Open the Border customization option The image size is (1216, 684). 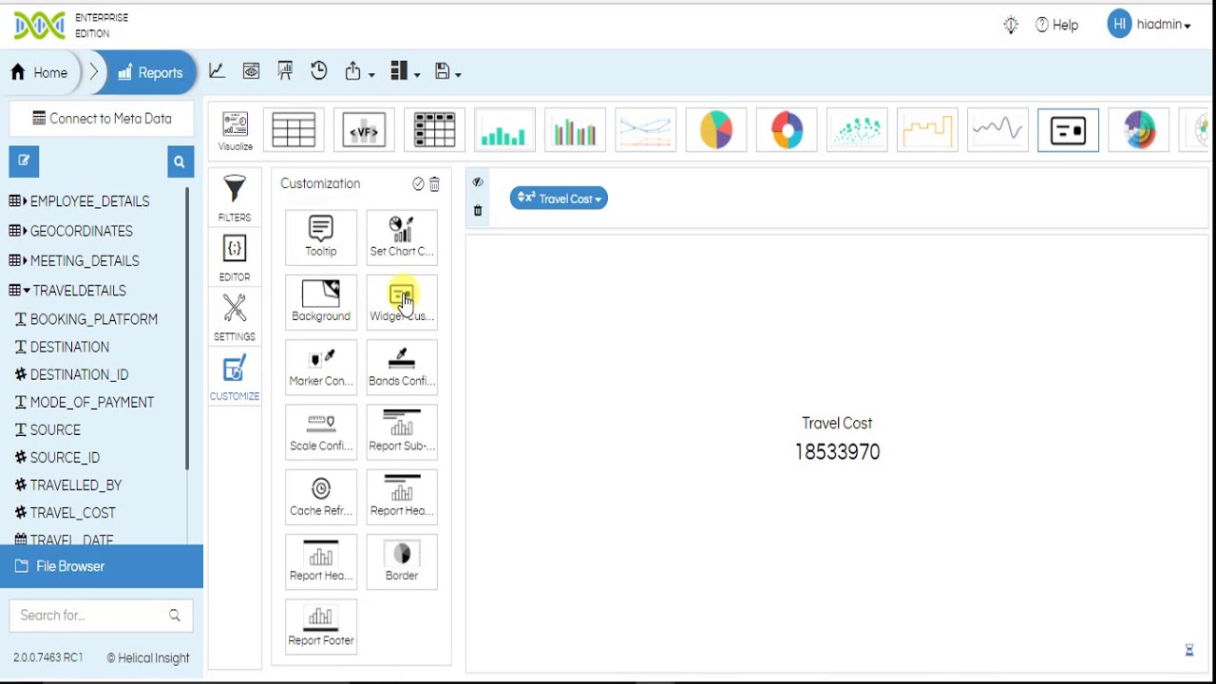tap(402, 560)
